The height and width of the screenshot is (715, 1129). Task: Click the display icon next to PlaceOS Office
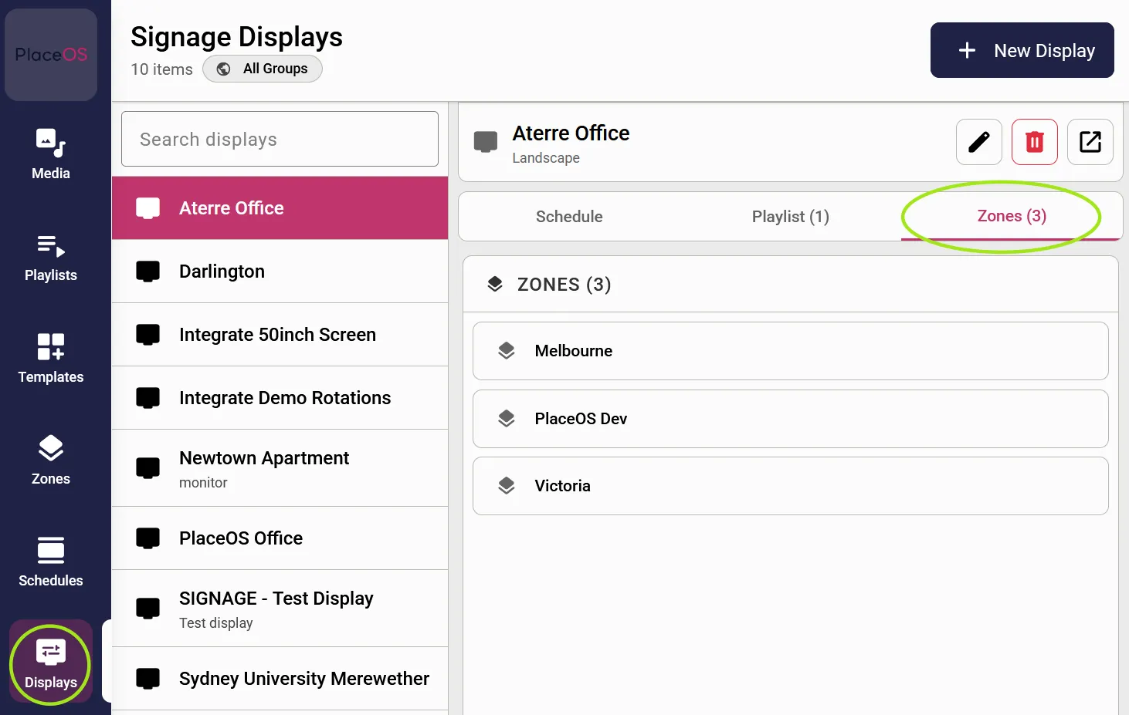pos(148,538)
